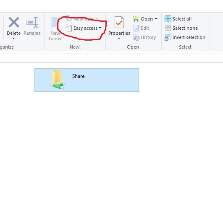The image size is (223, 204).
Task: Click the Invert selection icon
Action: coord(168,37)
